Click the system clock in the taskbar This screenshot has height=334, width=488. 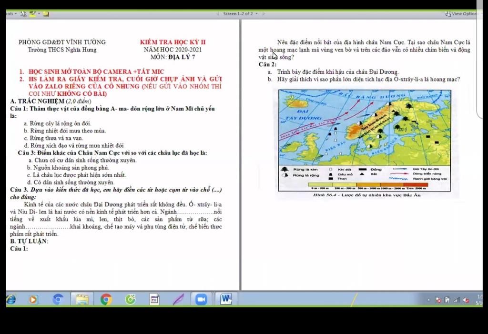tap(479, 300)
